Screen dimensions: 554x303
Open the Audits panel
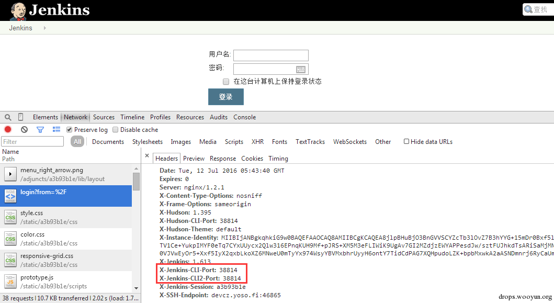tap(218, 117)
